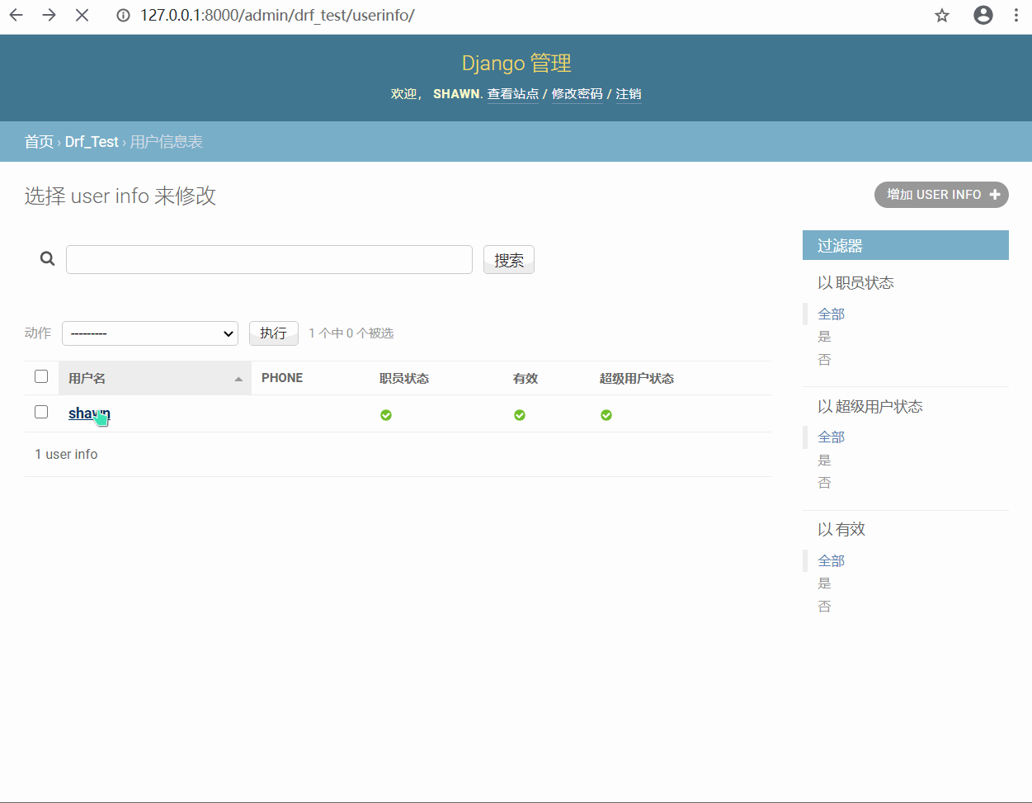Filter 以职员状态 by 是
The image size is (1032, 803).
[x=824, y=337]
